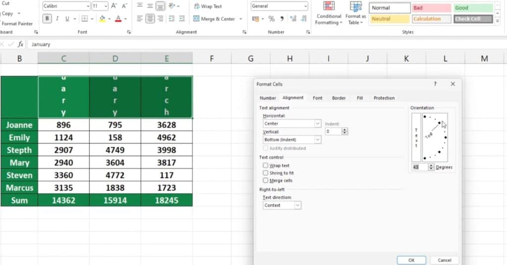This screenshot has width=507, height=265.
Task: Open the font size 11 dropdown
Action: (x=106, y=6)
